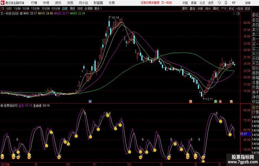Open the 多周期 multi-period view
Screen dimensions: 259x166
(x=88, y=9)
